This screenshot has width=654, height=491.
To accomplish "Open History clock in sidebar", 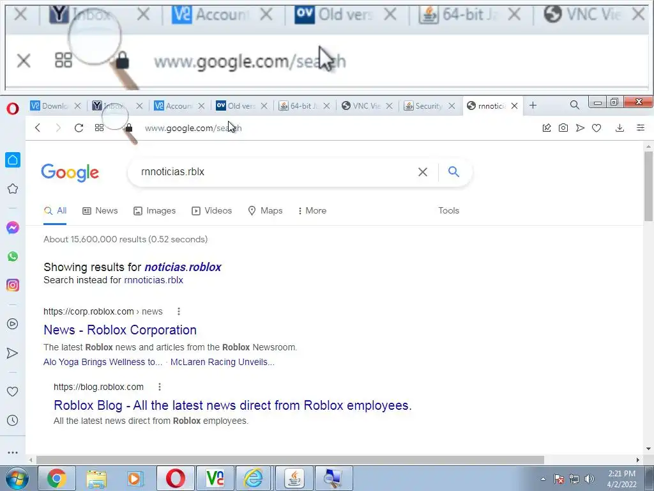I will click(x=13, y=421).
